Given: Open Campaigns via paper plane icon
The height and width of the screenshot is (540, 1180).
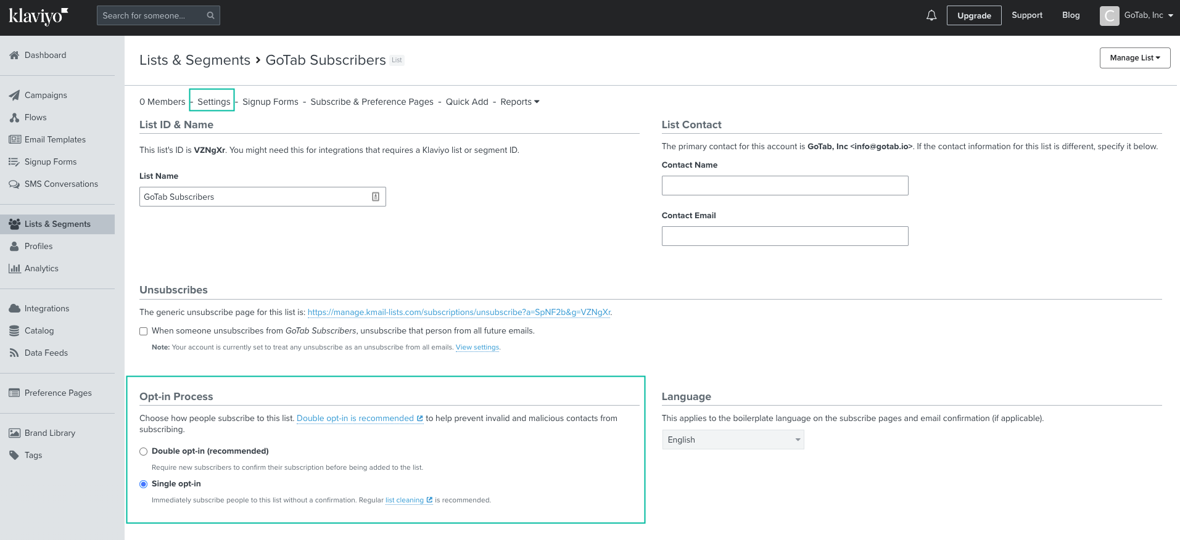Looking at the screenshot, I should (x=14, y=96).
